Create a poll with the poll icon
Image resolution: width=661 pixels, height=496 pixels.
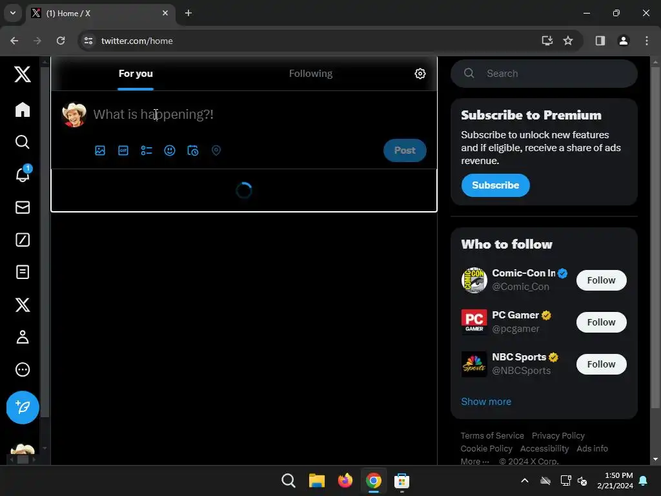tap(147, 150)
